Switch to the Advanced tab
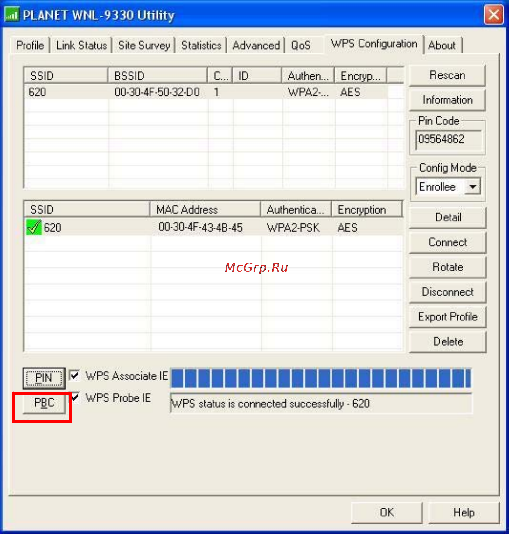The height and width of the screenshot is (534, 509). point(256,45)
